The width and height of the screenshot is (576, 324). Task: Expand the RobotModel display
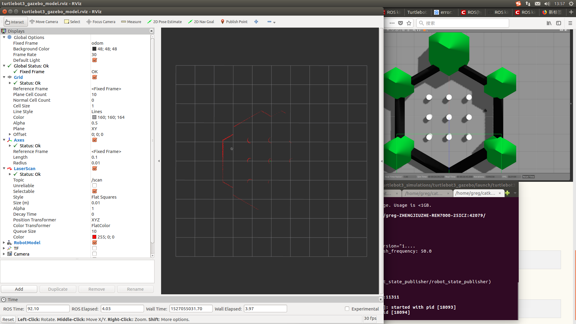(x=4, y=242)
